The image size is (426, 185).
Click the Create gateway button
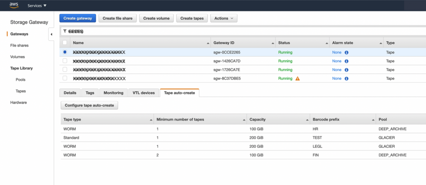point(78,18)
